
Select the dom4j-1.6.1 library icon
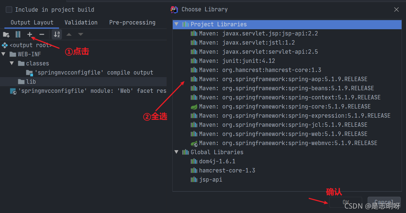(x=194, y=161)
